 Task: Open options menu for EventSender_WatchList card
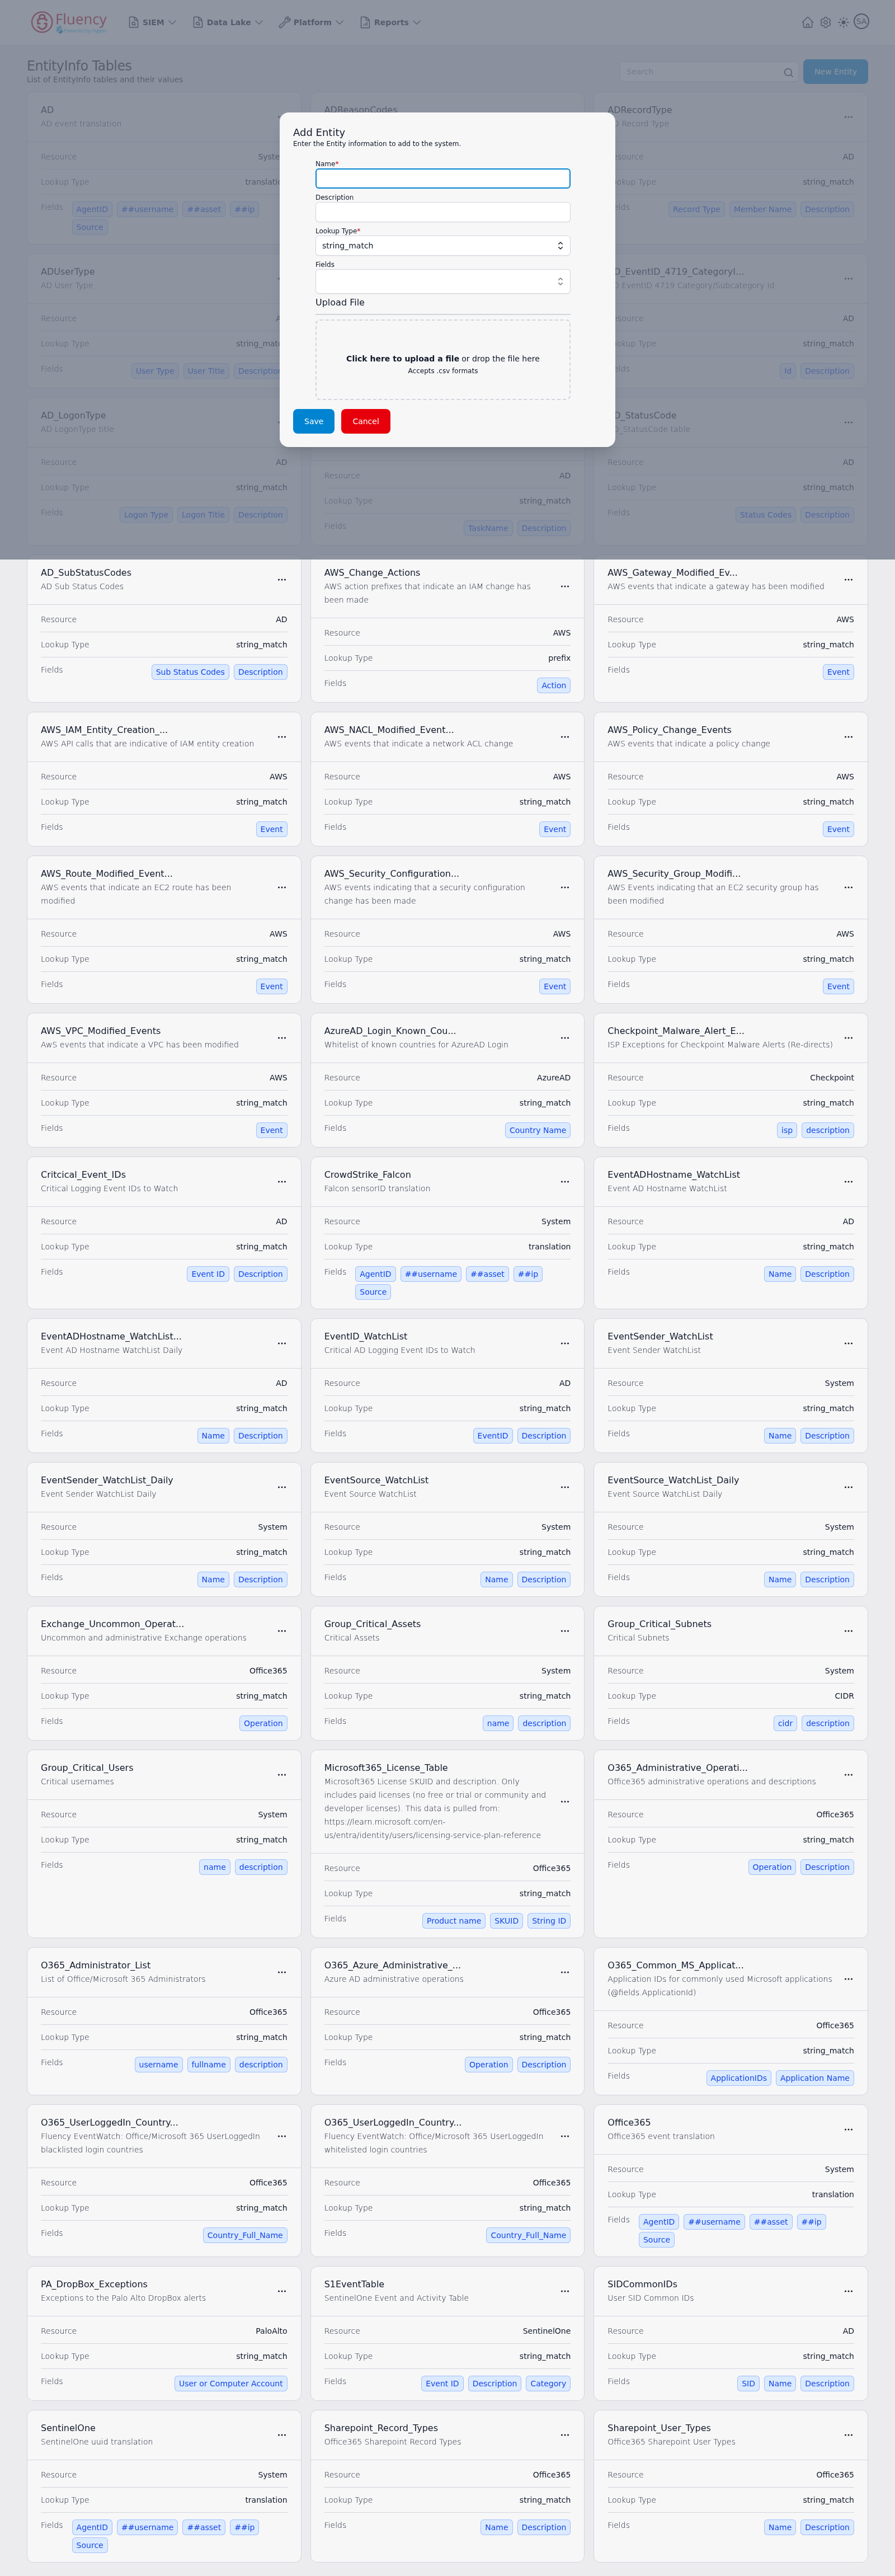coord(848,1343)
